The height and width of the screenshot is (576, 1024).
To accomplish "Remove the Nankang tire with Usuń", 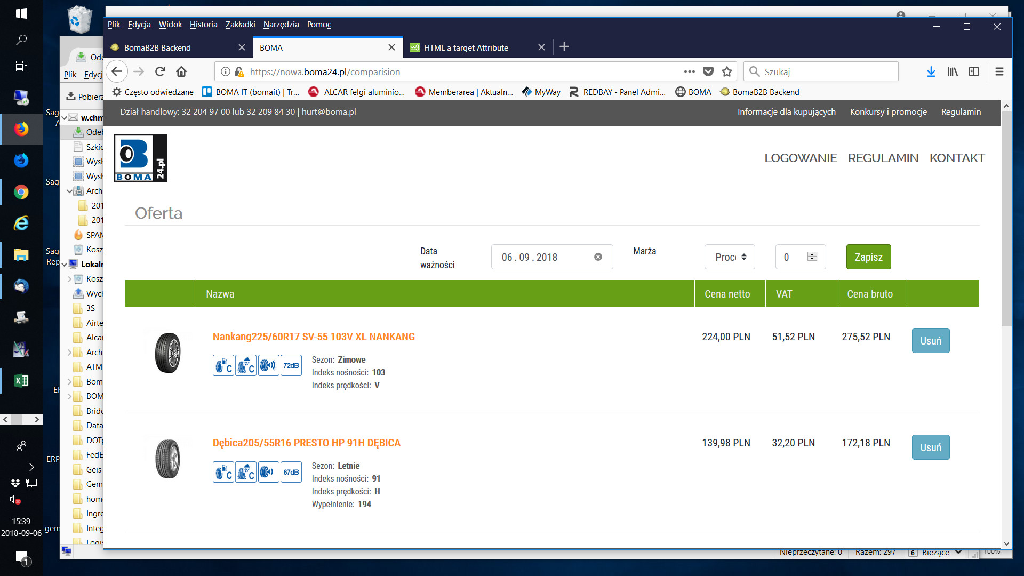I will [930, 341].
